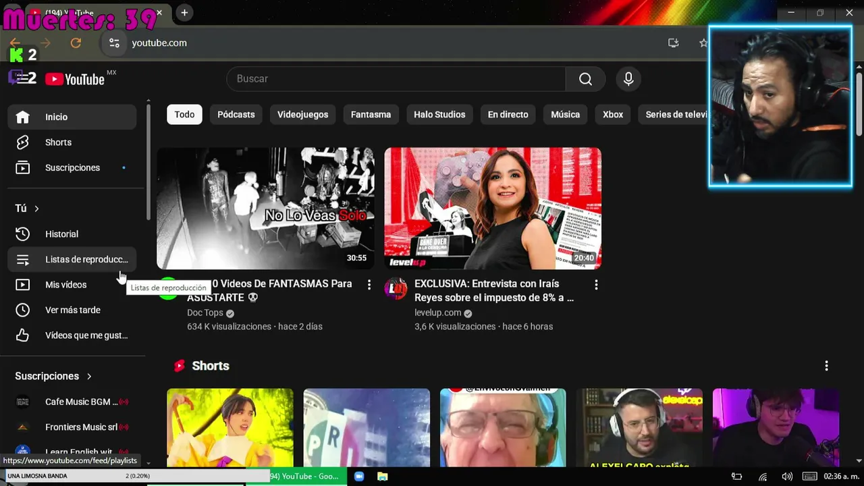Screen dimensions: 864x486
Task: Open the headphones streamer Short thumbnail
Action: click(x=639, y=427)
